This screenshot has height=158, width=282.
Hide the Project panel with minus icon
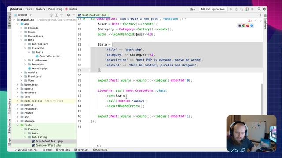pyautogui.click(x=74, y=15)
